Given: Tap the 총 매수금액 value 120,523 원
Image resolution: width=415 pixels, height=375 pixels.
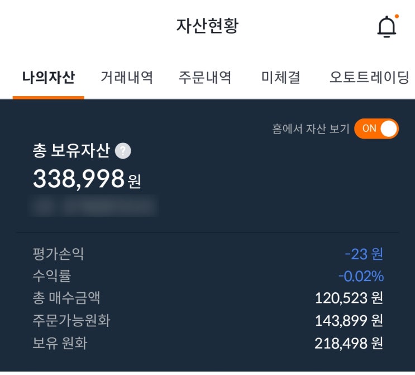Looking at the screenshot, I should click(x=349, y=298).
